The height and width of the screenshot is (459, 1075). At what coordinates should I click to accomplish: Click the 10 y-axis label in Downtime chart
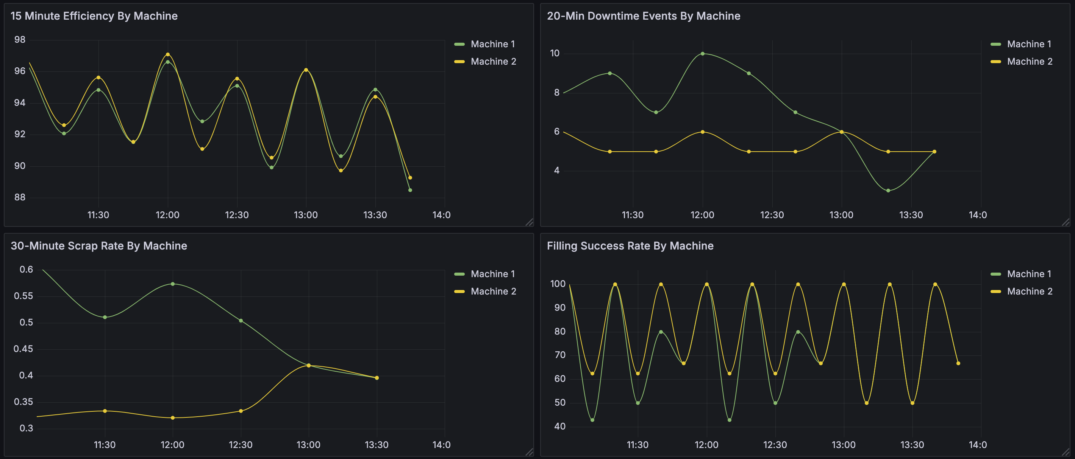[x=555, y=53]
